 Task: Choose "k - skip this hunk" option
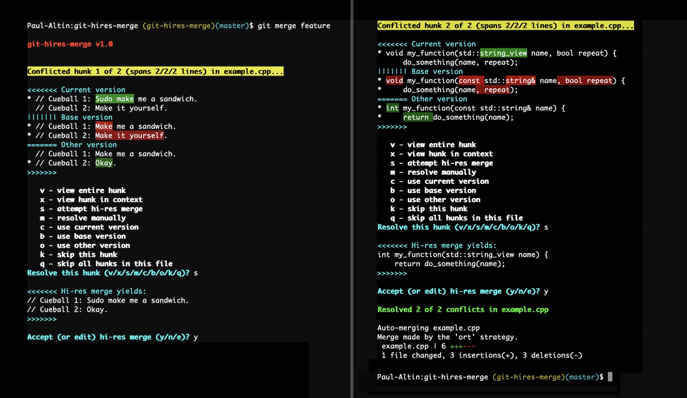[x=79, y=254]
